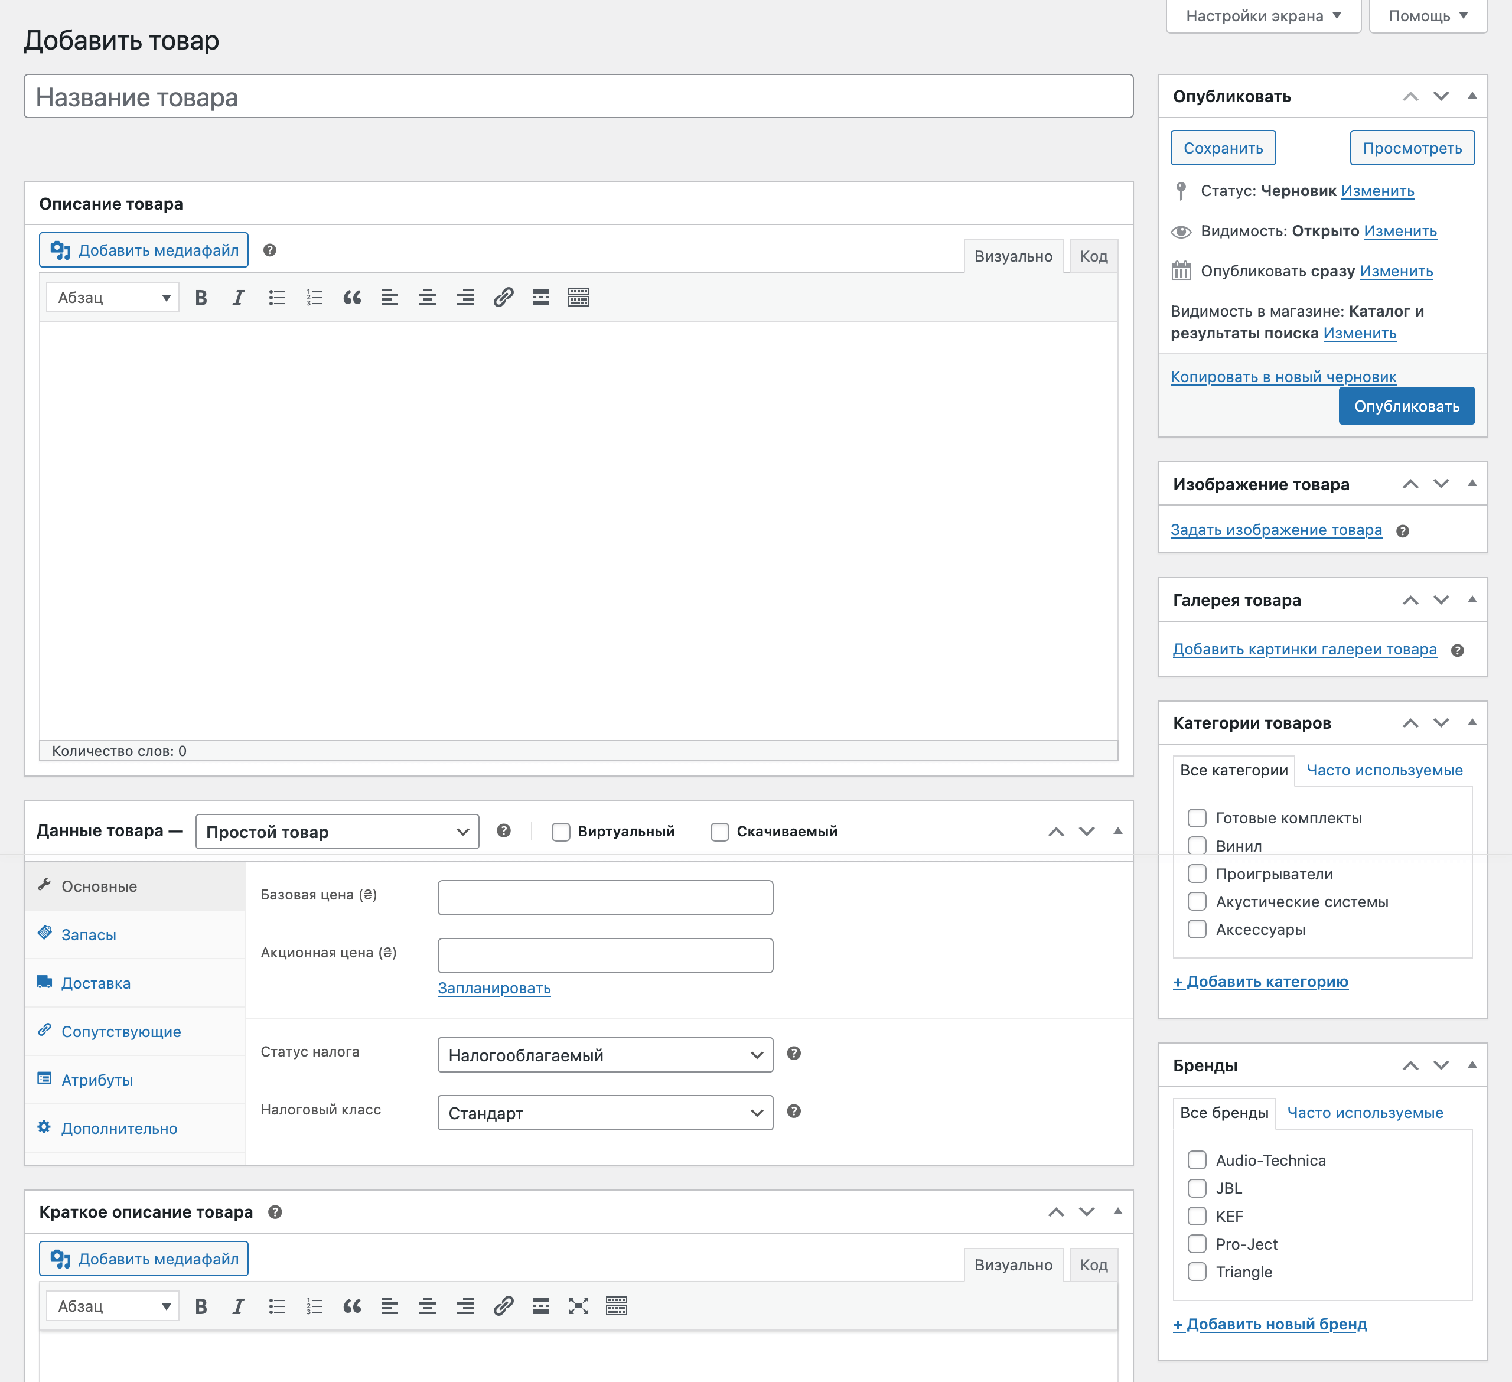Viewport: 1512px width, 1382px height.
Task: Toggle extra toolbar in short description editor
Action: point(617,1306)
